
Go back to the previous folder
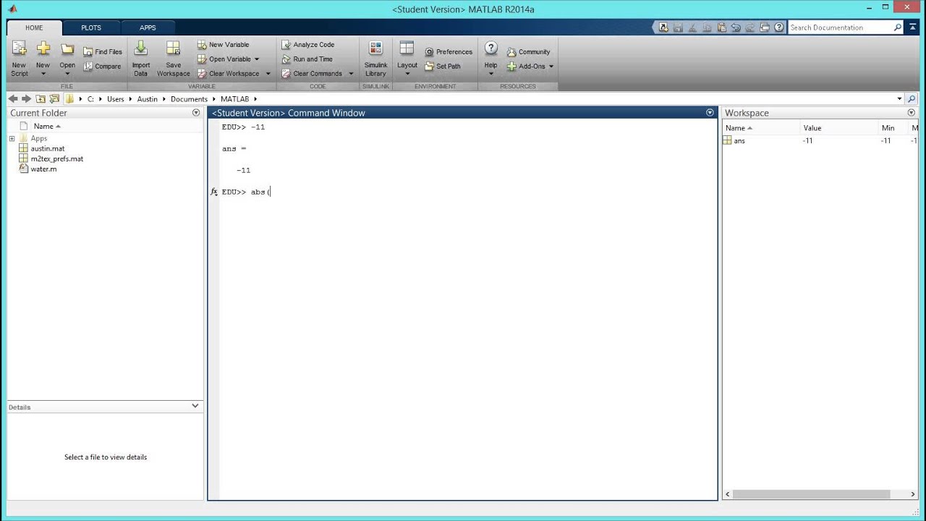point(13,99)
